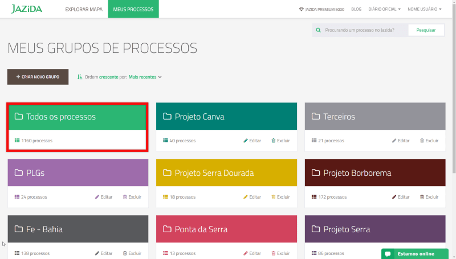
Task: Click list icon beside 40 processos
Action: (165, 141)
